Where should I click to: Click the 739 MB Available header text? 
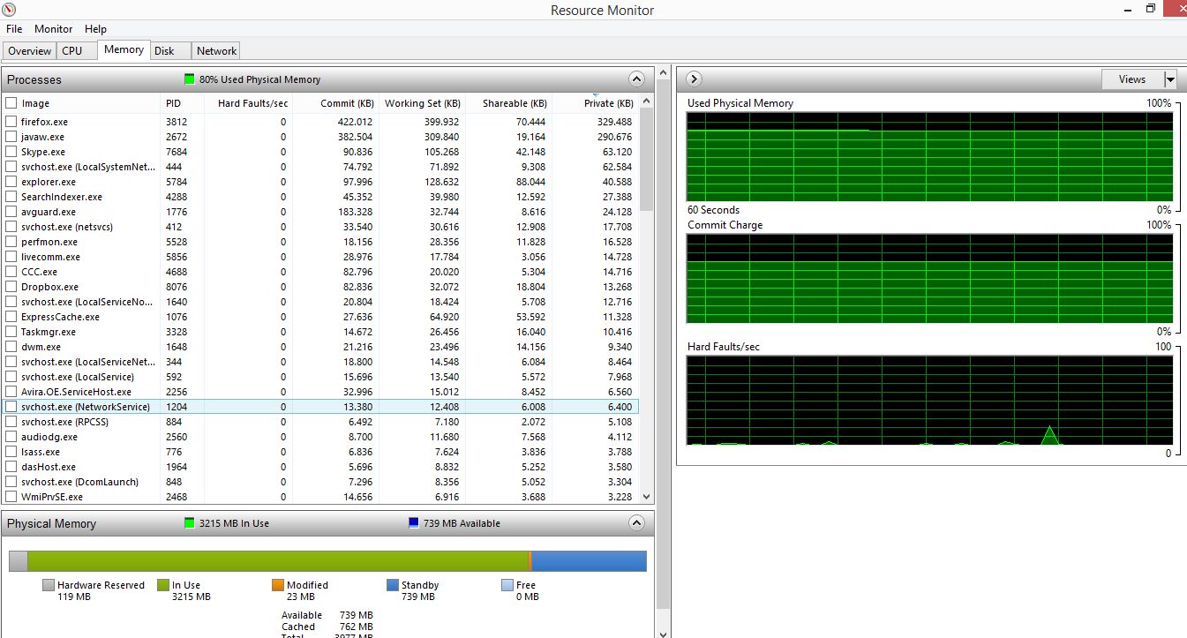[x=462, y=523]
